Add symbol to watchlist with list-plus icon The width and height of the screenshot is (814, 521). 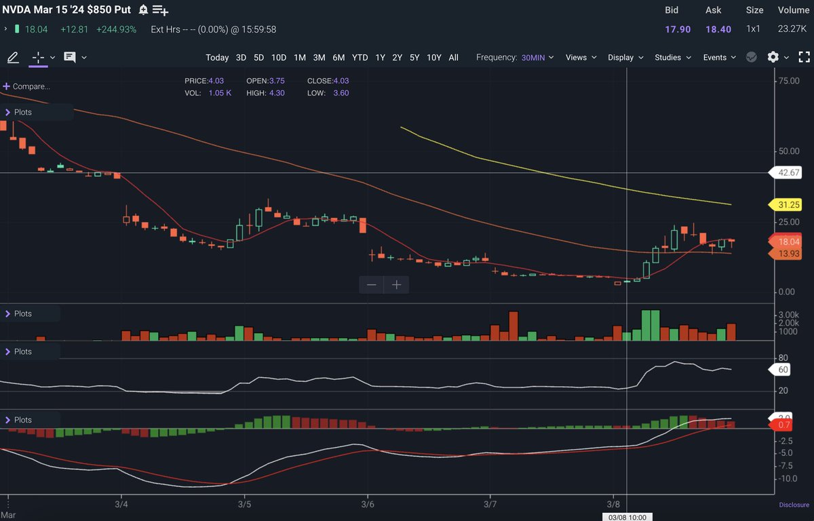click(161, 10)
